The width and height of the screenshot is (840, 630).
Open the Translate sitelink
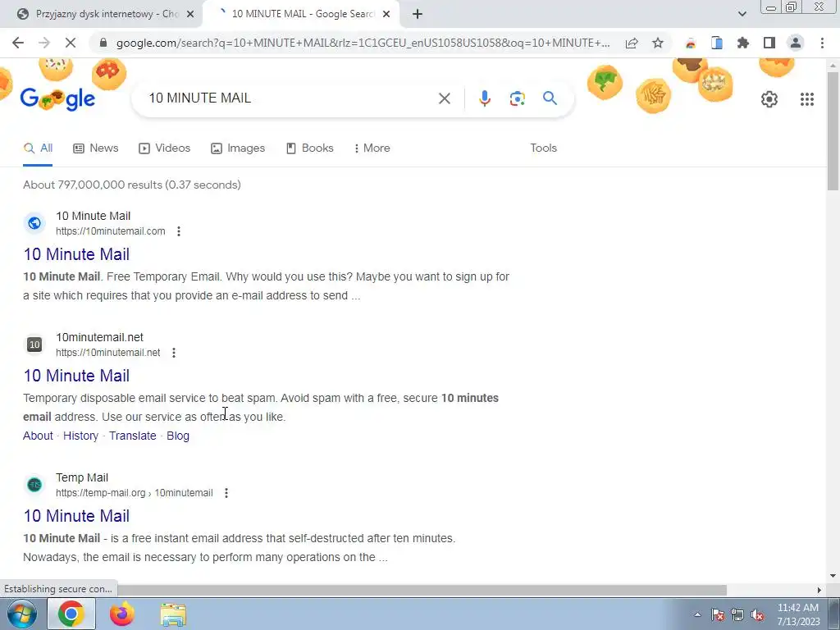point(133,436)
